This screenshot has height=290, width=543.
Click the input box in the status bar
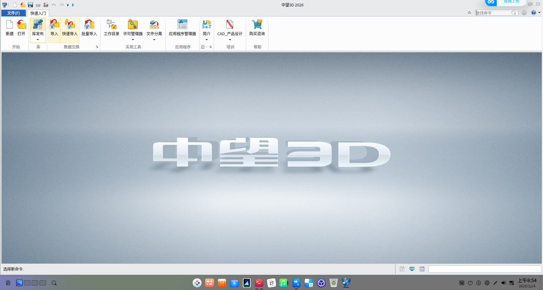[485, 269]
